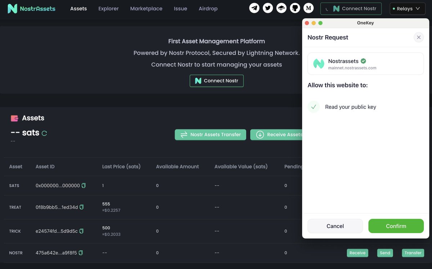Click the TRICK last price 500

coord(106,228)
